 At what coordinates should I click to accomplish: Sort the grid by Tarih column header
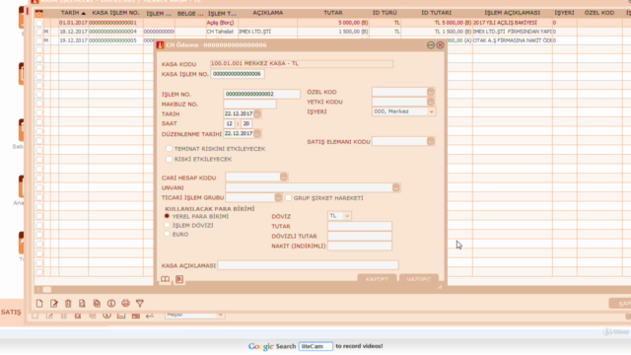click(x=73, y=13)
